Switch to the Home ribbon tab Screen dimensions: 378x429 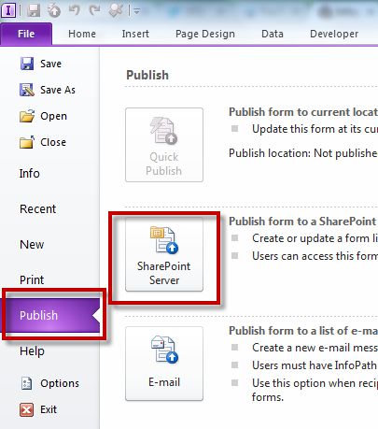(x=82, y=34)
